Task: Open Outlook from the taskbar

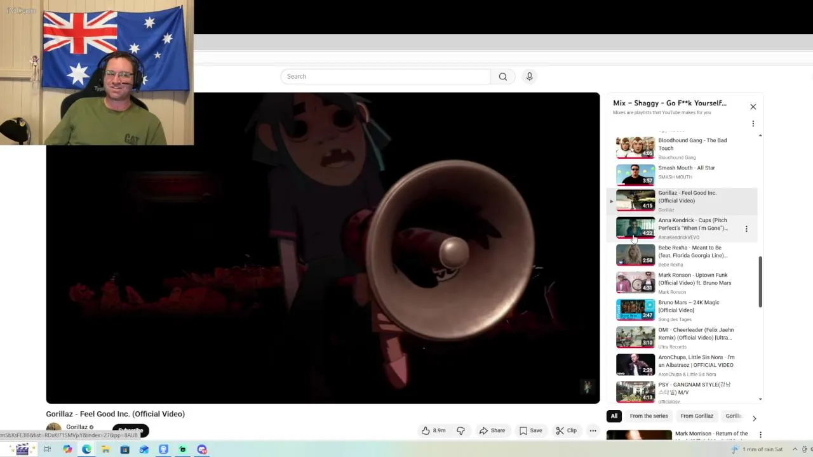Action: pos(144,449)
